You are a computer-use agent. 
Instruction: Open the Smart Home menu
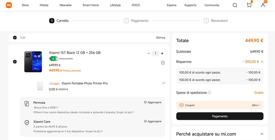click(x=90, y=5)
